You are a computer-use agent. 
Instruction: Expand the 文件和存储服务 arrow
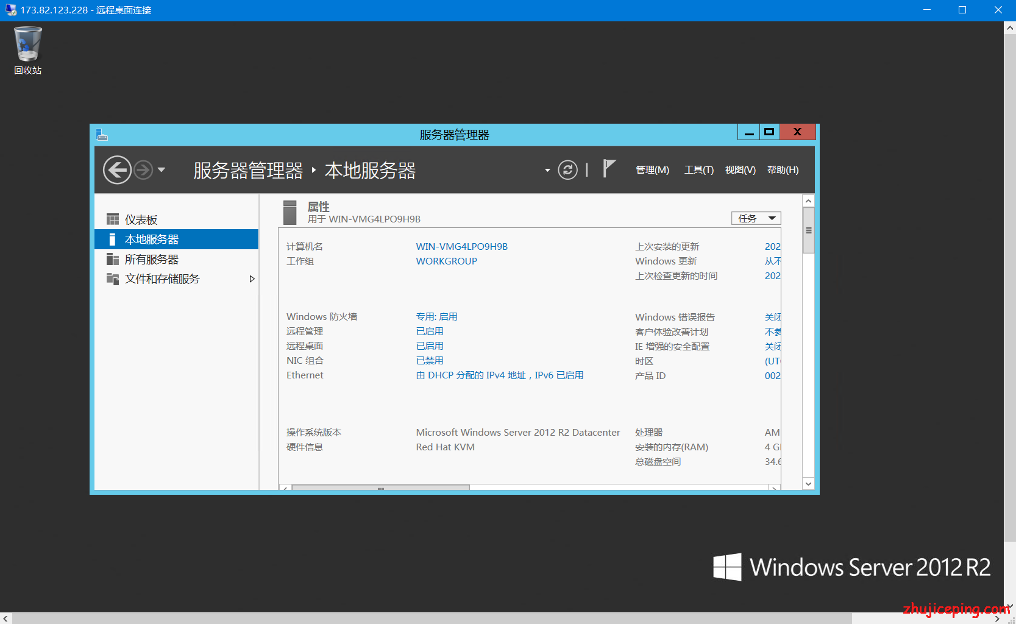(x=252, y=279)
